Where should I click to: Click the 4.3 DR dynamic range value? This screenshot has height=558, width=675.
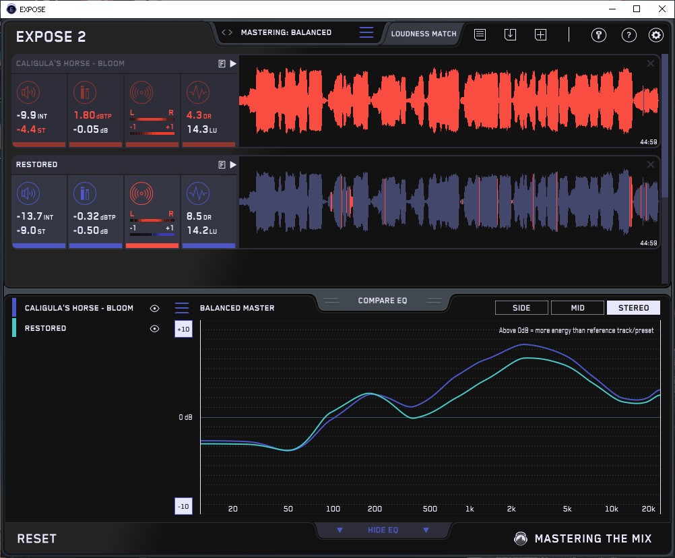199,115
